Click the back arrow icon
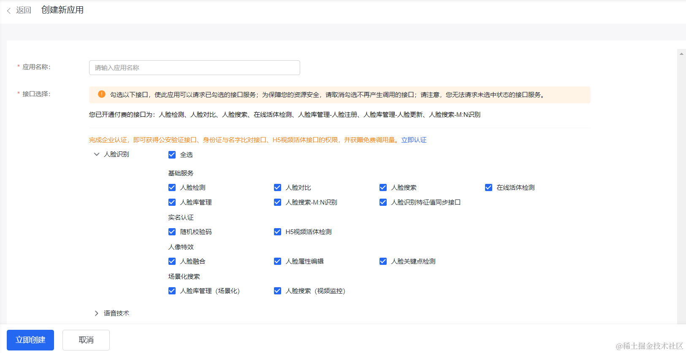The height and width of the screenshot is (353, 686). tap(9, 11)
